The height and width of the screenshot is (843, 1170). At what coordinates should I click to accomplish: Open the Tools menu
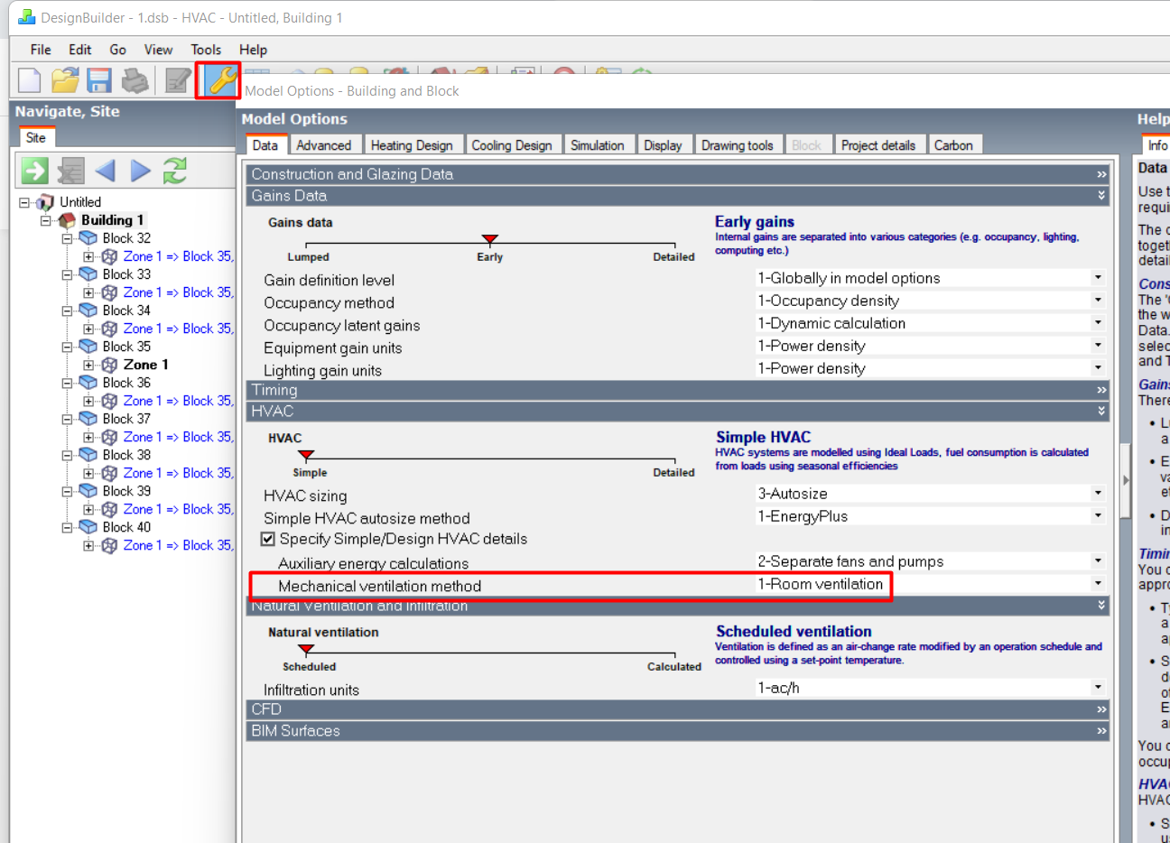point(206,50)
